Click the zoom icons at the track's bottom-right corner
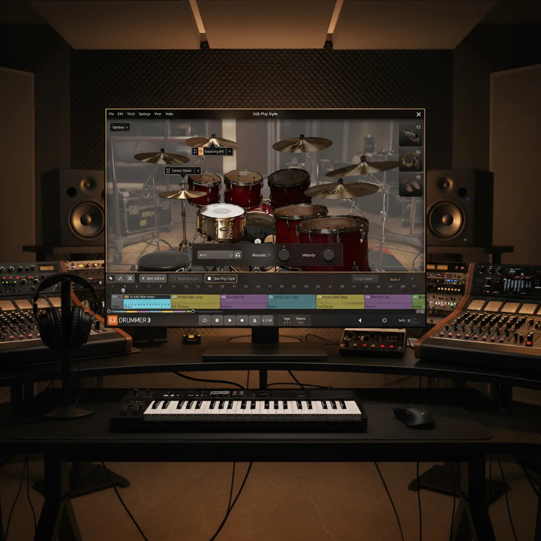This screenshot has height=541, width=541. (x=420, y=311)
